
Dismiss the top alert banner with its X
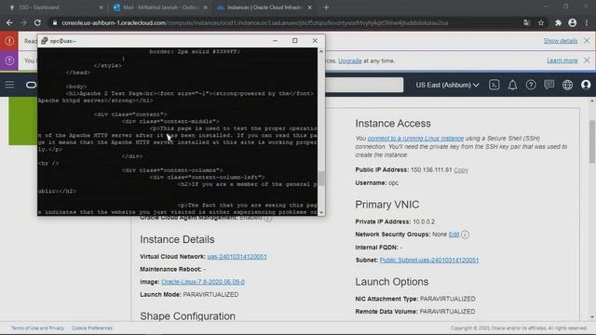pos(587,41)
